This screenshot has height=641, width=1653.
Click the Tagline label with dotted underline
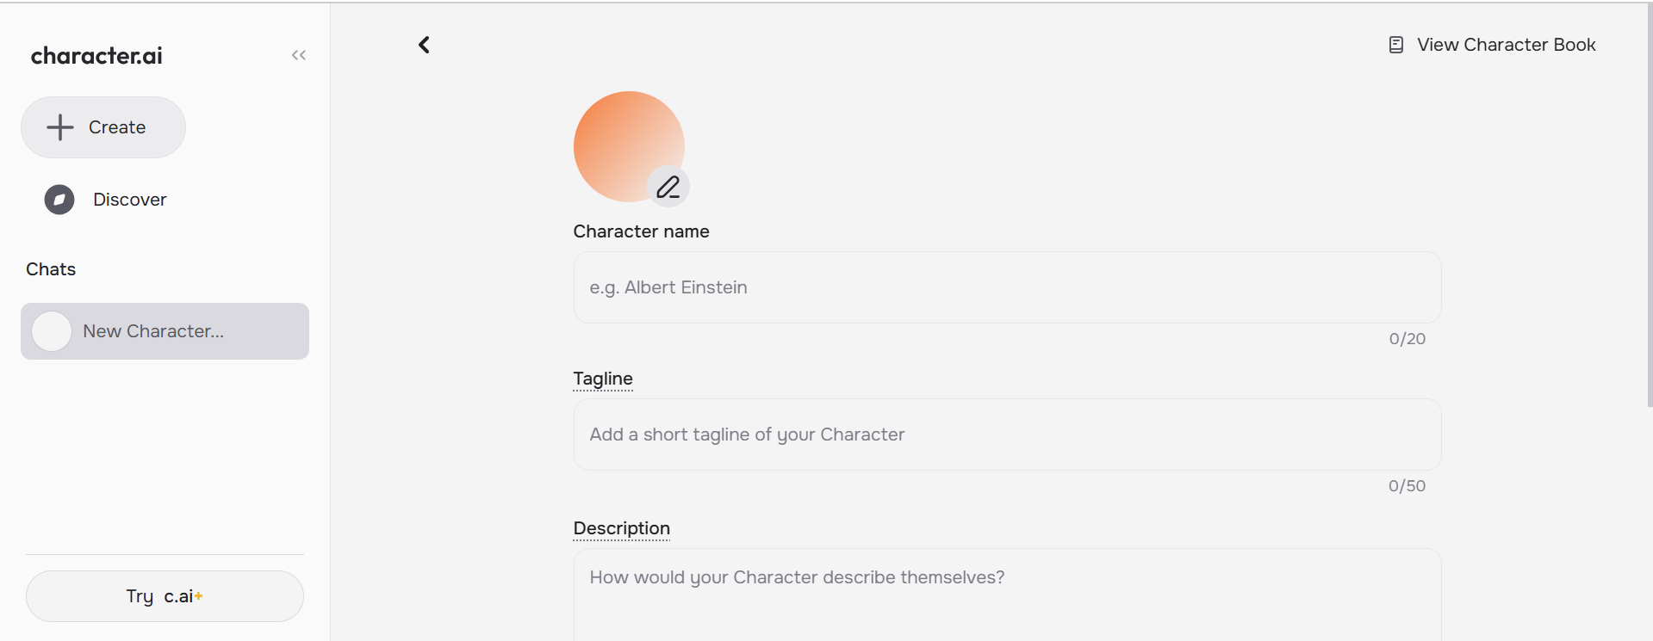pyautogui.click(x=603, y=379)
